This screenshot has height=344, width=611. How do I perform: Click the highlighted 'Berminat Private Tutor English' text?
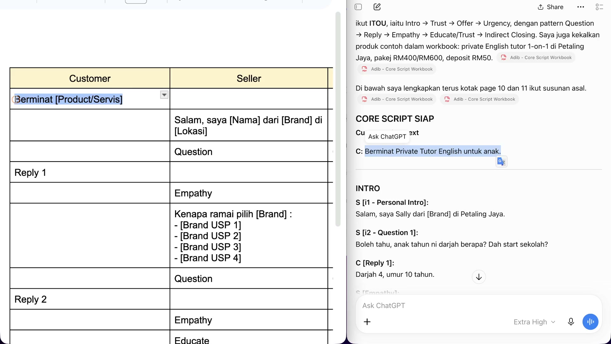[x=433, y=151]
